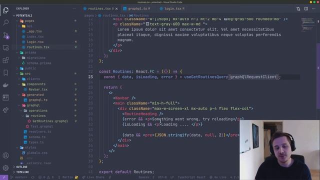Open editor more actions menu
320x180 pixels.
313,9
